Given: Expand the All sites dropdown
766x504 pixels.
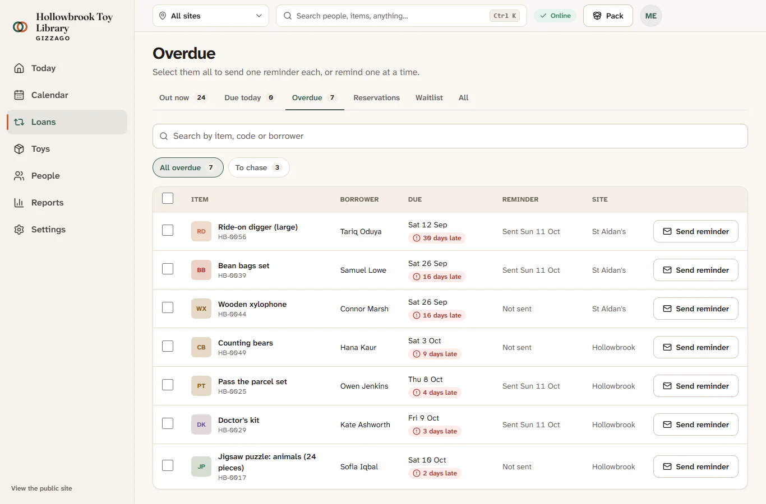Looking at the screenshot, I should pyautogui.click(x=211, y=16).
